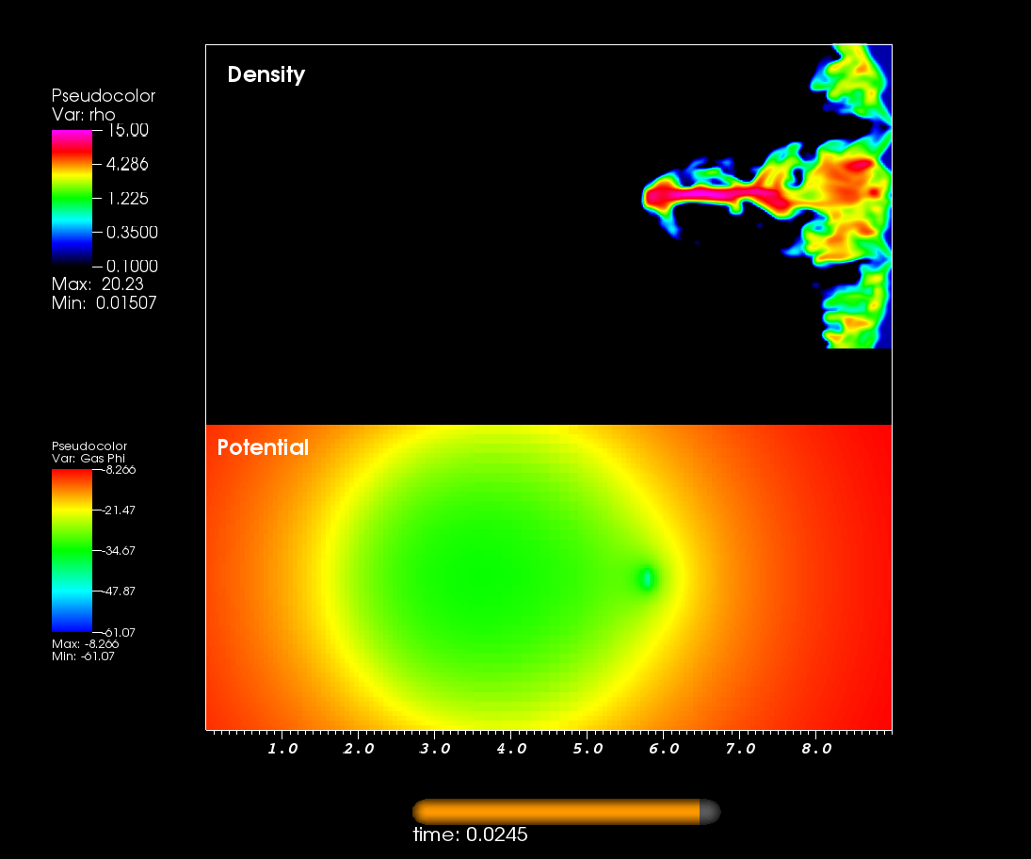Click the "Max: 20.23" density value

(x=97, y=284)
